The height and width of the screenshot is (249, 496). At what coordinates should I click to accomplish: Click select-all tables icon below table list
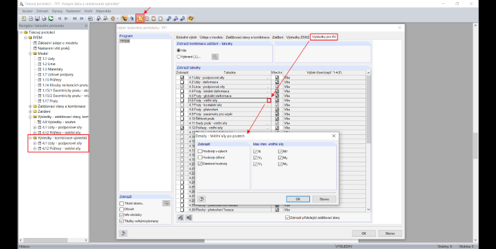click(x=180, y=218)
